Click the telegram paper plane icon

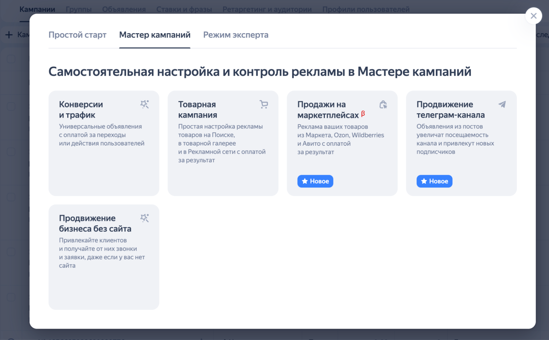coord(502,104)
